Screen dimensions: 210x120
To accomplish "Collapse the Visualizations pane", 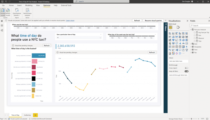I will click(x=187, y=21).
